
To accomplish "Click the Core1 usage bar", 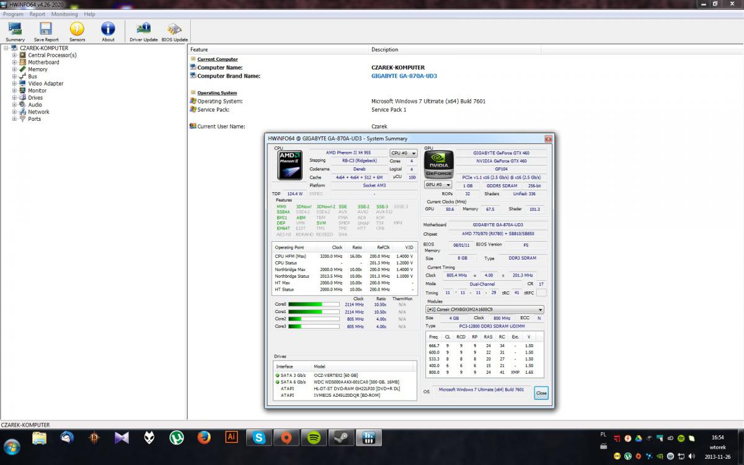I will point(314,312).
